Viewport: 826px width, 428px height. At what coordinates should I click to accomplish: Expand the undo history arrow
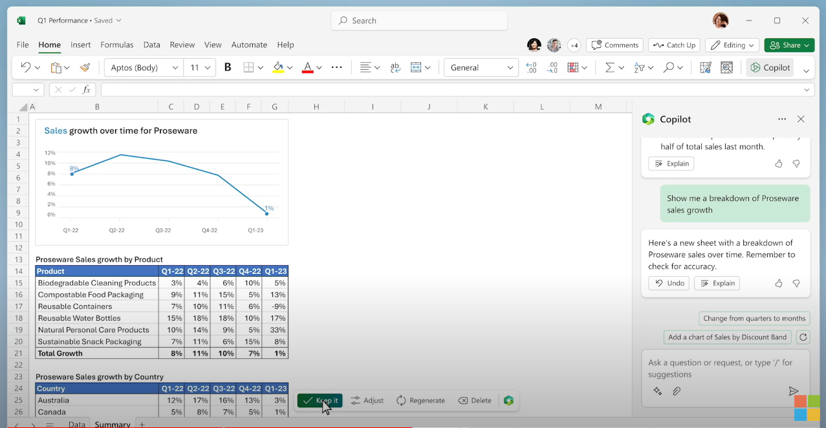click(38, 67)
